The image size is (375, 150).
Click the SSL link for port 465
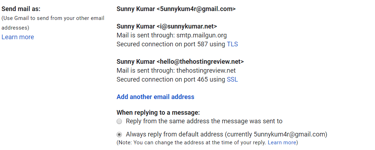232,79
